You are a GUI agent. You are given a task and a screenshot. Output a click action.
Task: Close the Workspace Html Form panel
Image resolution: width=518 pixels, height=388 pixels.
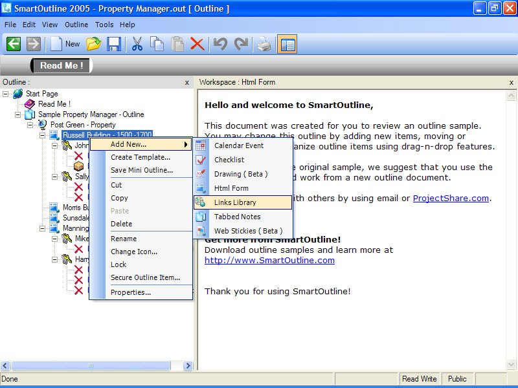[511, 83]
